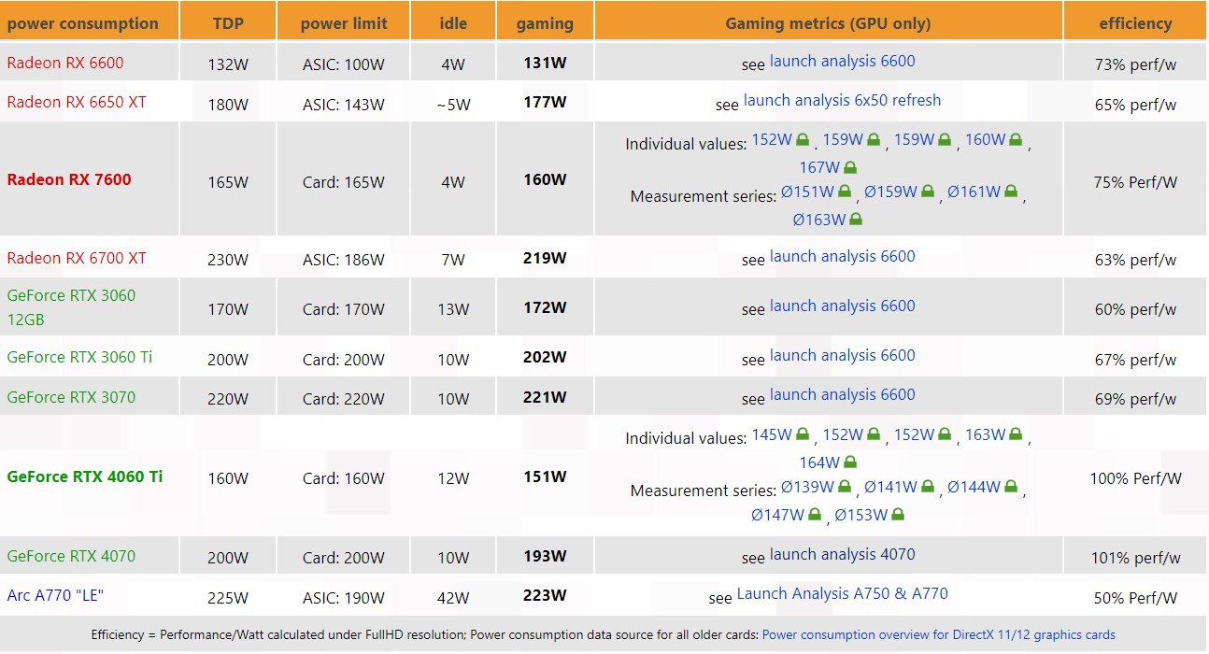This screenshot has height=654, width=1209.
Task: Click the '202W' gaming value
Action: click(x=545, y=358)
